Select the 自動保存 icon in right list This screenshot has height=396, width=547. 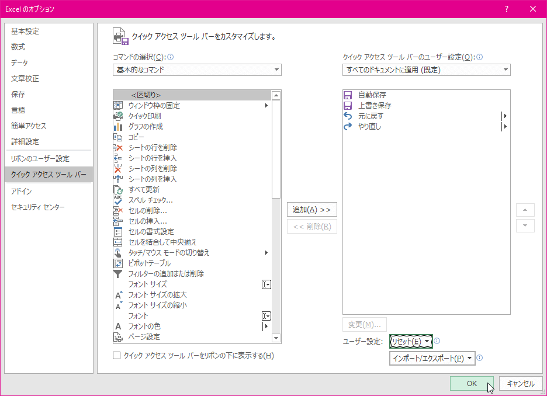348,95
